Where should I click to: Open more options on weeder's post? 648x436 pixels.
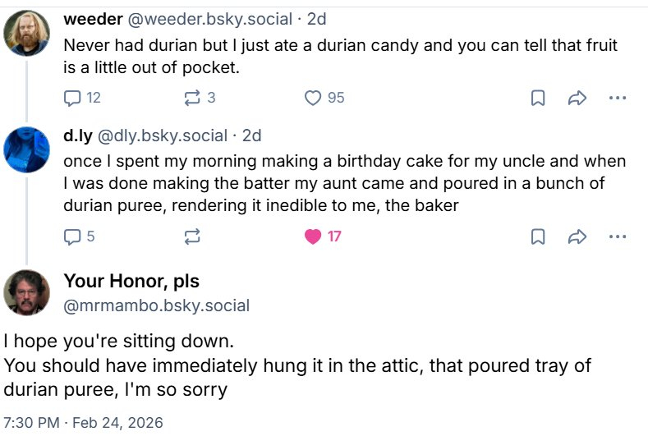(x=617, y=98)
